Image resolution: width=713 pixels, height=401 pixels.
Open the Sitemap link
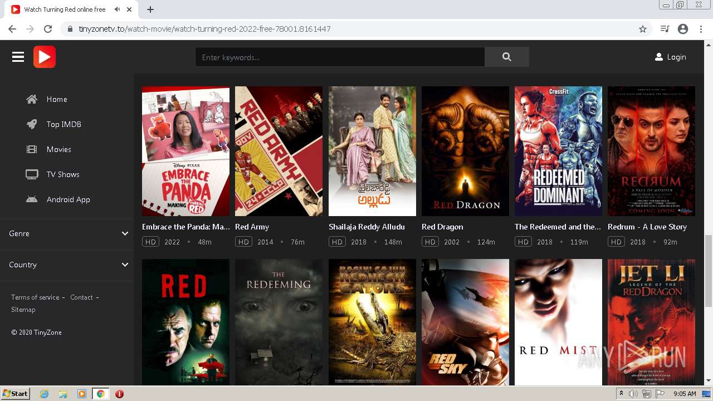click(23, 310)
